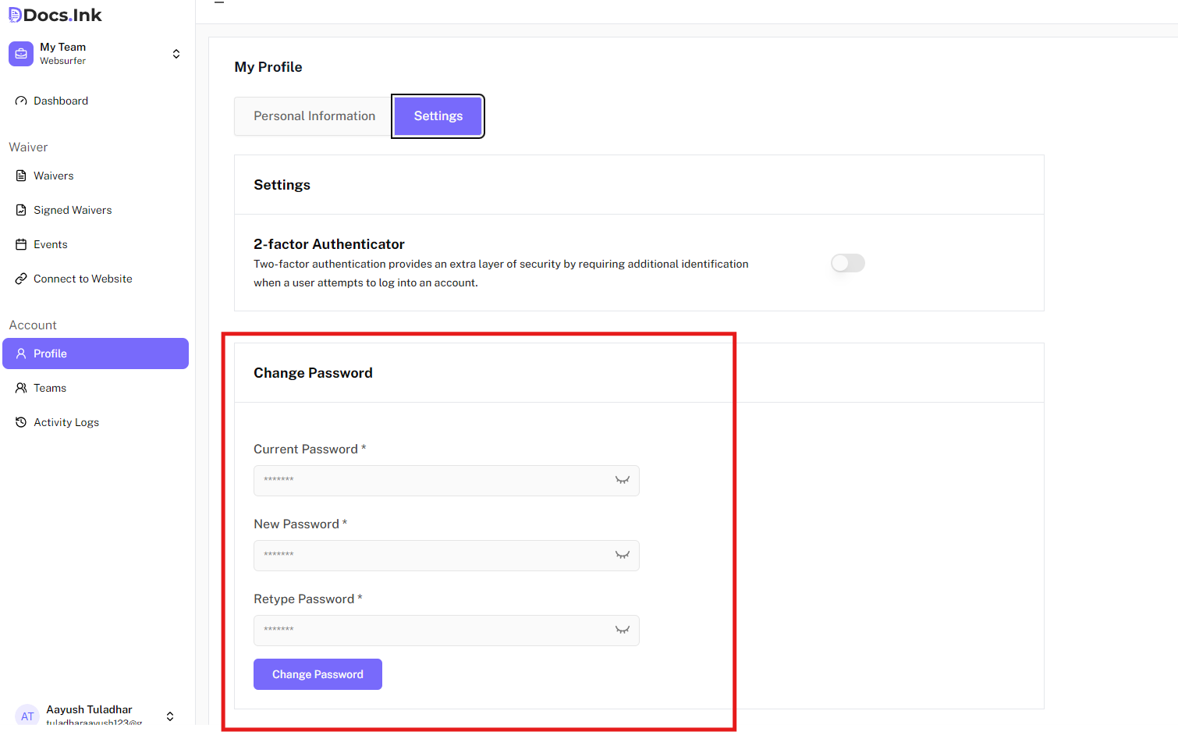The height and width of the screenshot is (732, 1178).
Task: Expand the My Team switcher chevron
Action: pos(176,54)
